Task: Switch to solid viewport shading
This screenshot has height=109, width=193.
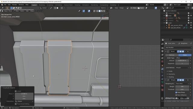Action: [x=100, y=11]
